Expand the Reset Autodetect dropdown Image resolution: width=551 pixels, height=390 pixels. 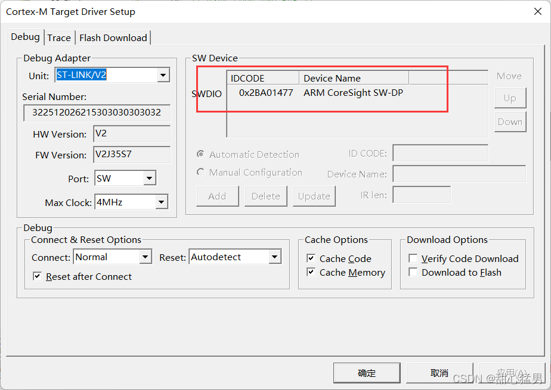point(275,257)
